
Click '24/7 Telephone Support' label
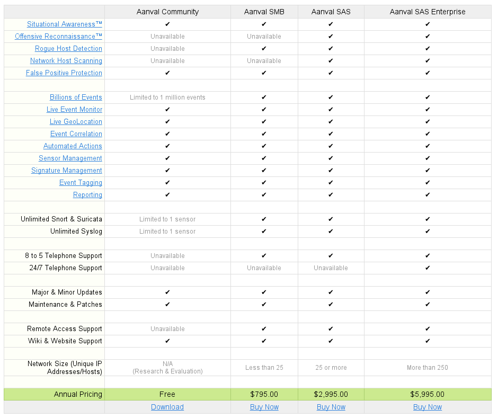pos(66,268)
